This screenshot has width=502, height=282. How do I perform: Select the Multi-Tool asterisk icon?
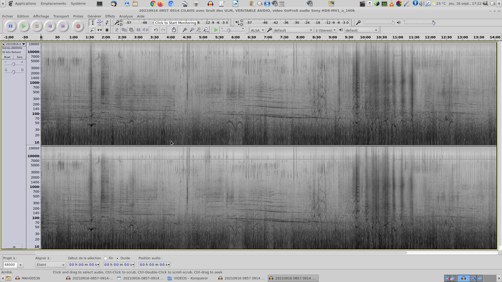point(107,30)
